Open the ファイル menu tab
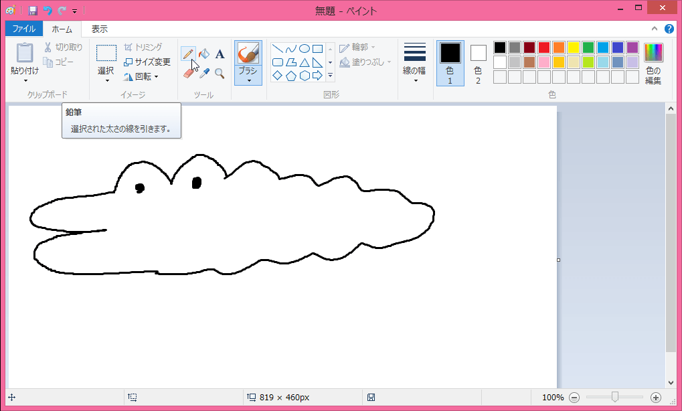The width and height of the screenshot is (682, 411). point(23,29)
